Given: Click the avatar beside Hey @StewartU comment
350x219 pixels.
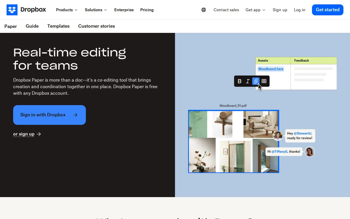Looking at the screenshot, I should 278,136.
